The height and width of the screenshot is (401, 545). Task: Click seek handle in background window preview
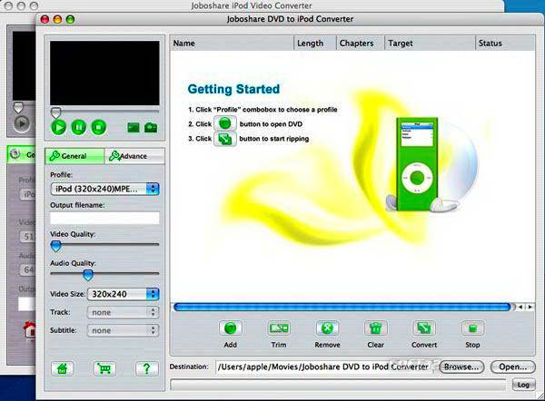coord(18,107)
